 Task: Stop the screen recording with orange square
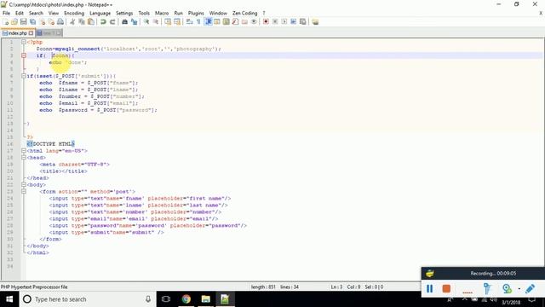[446, 288]
